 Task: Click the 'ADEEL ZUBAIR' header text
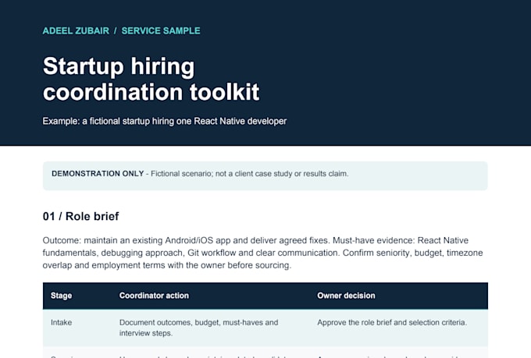tap(76, 30)
